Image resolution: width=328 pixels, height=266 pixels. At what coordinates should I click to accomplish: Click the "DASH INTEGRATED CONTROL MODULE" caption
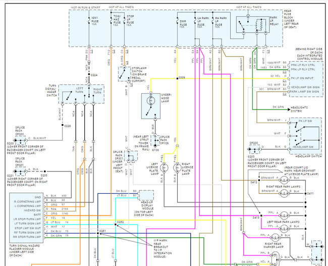pos(310,57)
